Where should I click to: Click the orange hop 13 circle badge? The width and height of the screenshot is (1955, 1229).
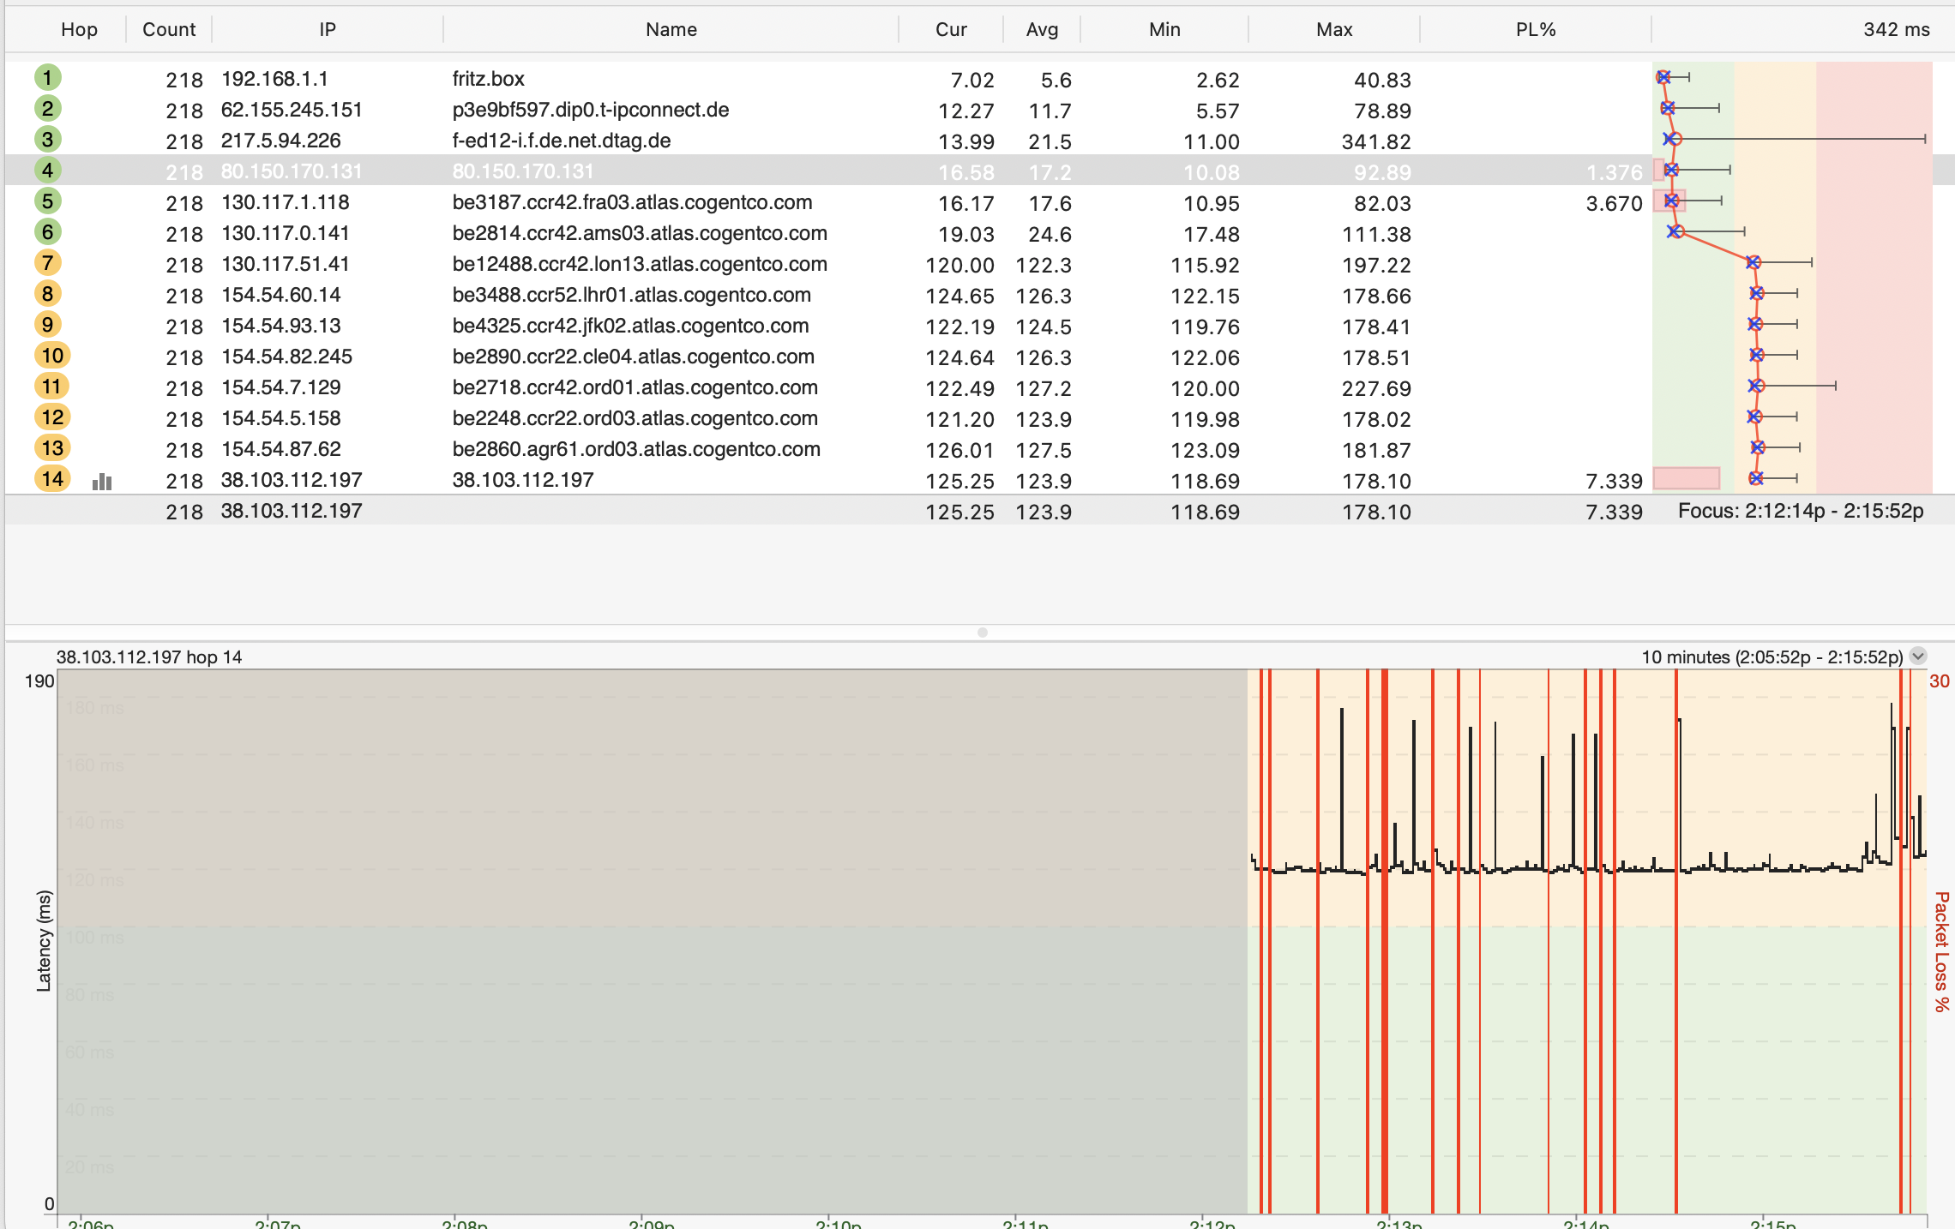pos(52,448)
